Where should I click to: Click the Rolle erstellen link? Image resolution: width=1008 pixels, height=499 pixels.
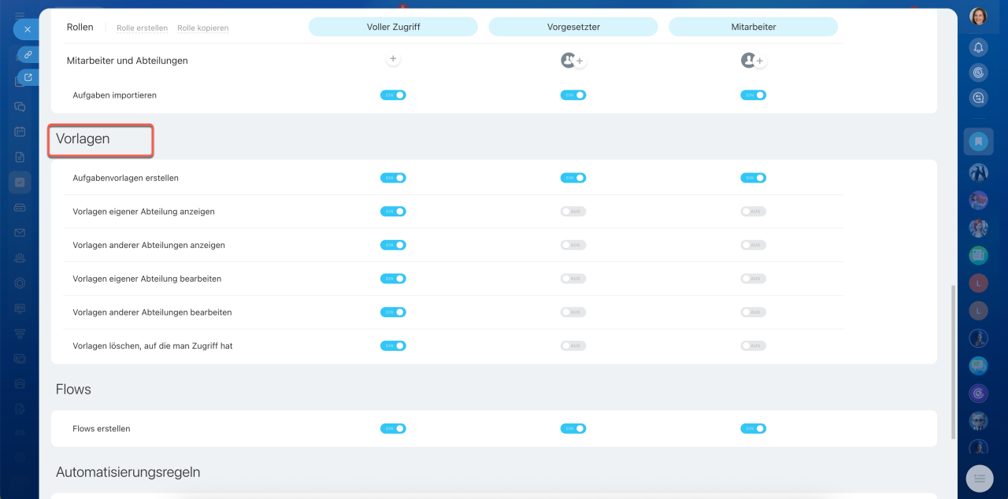pos(142,28)
